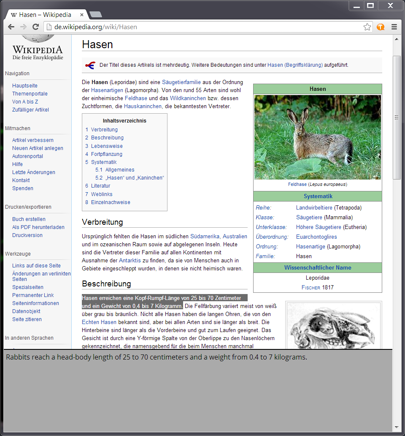Jump to contents entry 3 Lebensweise
The width and height of the screenshot is (405, 436).
104,146
